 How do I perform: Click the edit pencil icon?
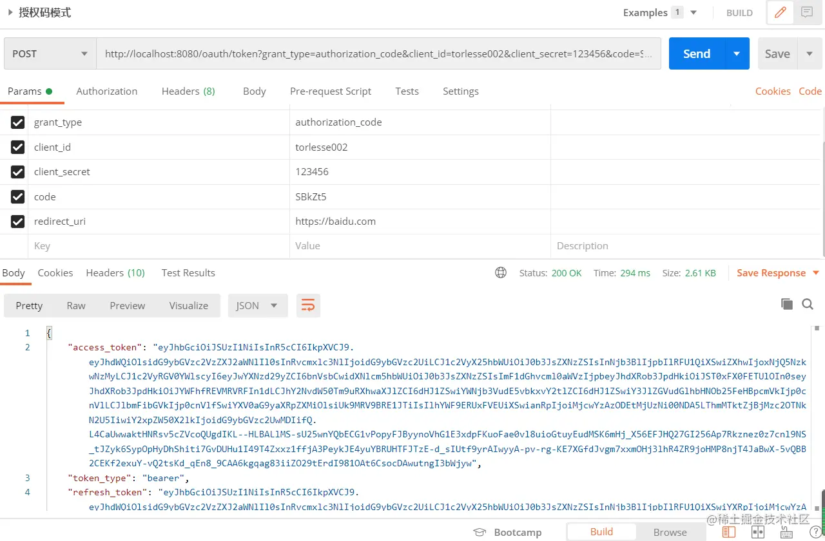pos(780,12)
